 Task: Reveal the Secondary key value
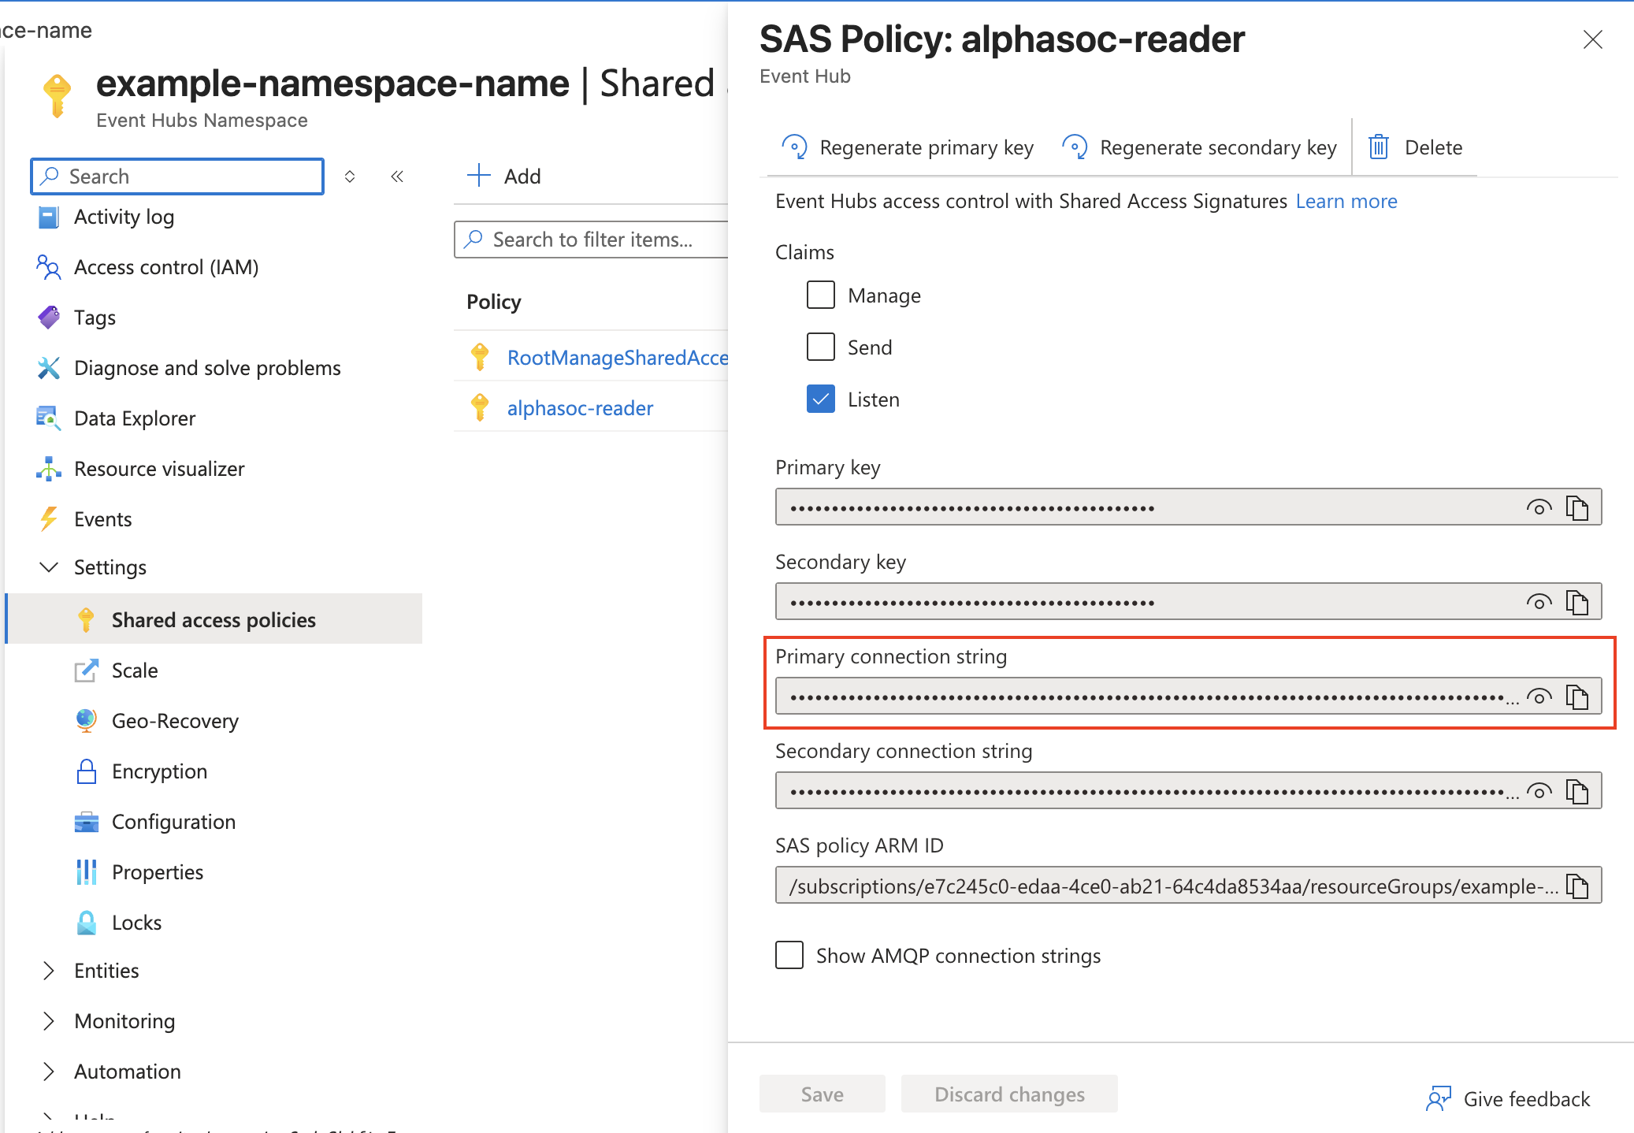point(1538,602)
